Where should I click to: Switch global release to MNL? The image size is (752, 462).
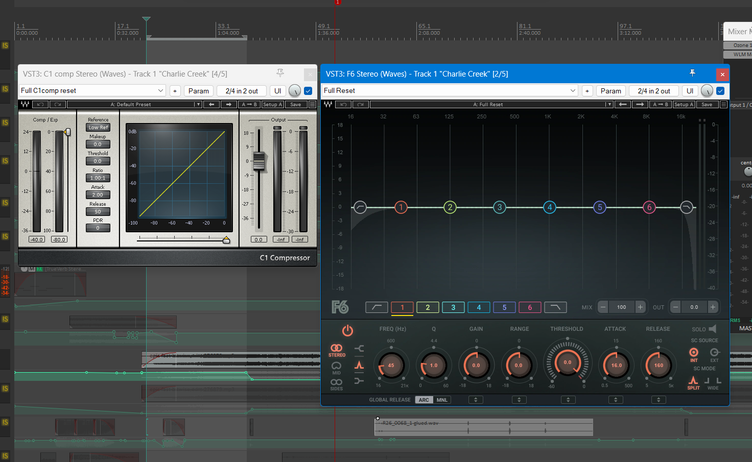(x=442, y=400)
